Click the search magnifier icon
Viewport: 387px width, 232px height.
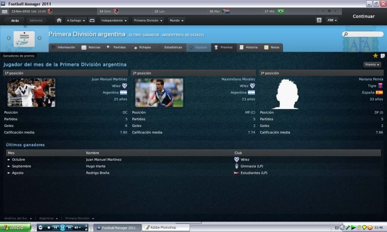point(346,34)
